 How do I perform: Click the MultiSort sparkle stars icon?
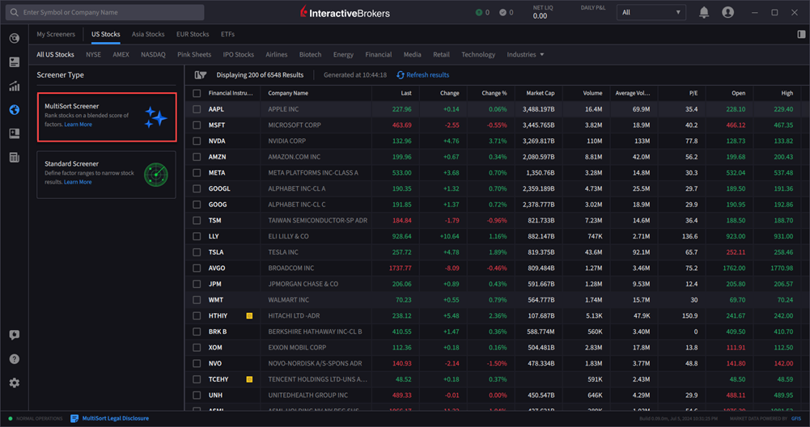(x=155, y=117)
